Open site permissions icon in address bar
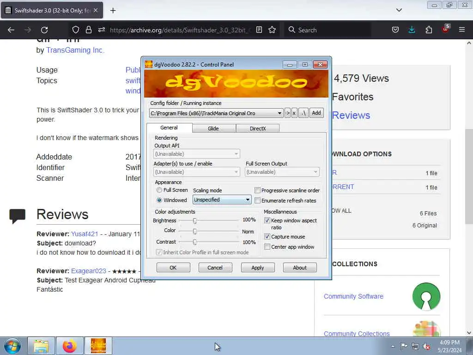 click(x=102, y=30)
